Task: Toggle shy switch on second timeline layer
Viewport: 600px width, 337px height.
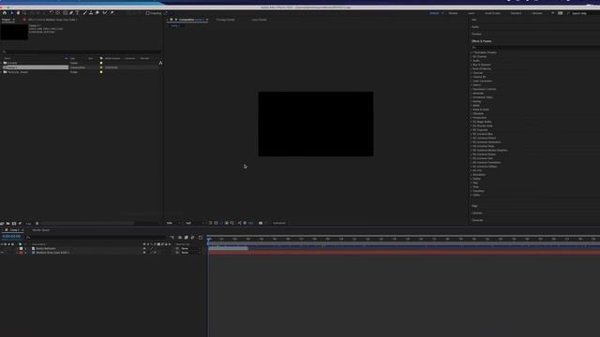Action: tap(144, 253)
